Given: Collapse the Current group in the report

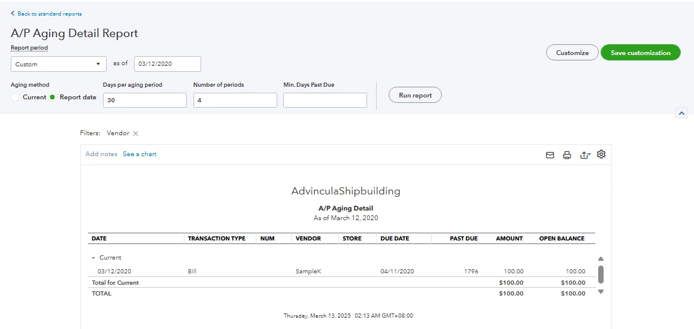Looking at the screenshot, I should point(93,258).
